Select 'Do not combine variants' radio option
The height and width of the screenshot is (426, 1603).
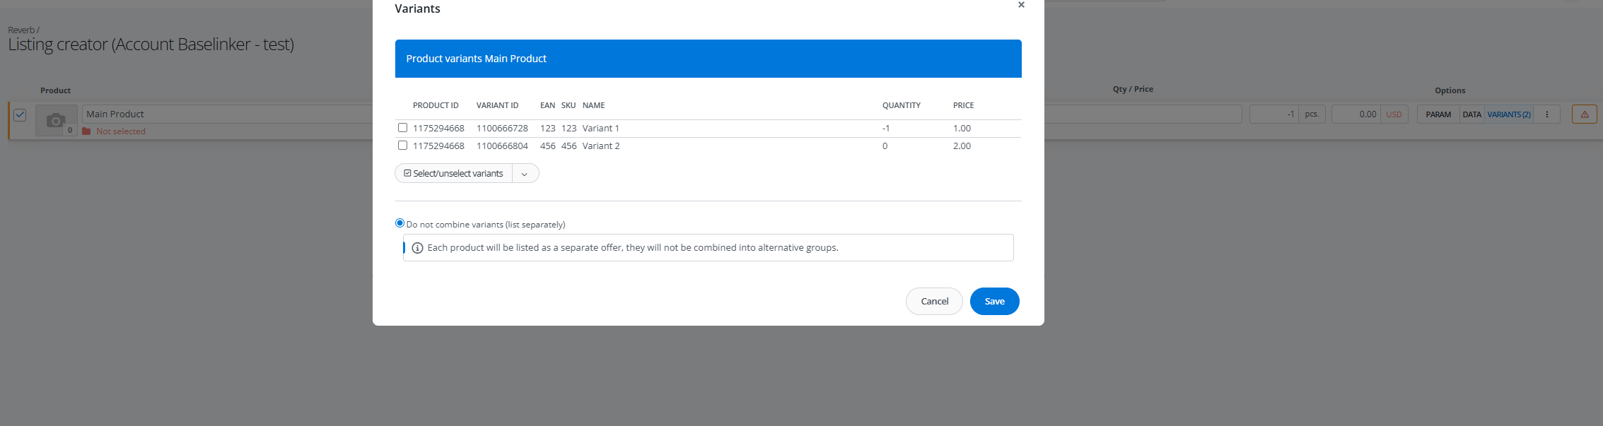[400, 223]
